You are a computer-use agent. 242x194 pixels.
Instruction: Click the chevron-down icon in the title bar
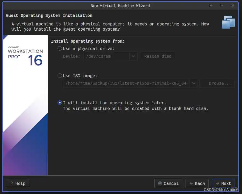[x=211, y=5]
